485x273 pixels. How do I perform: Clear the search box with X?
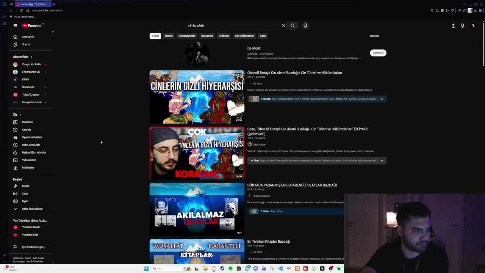click(x=283, y=25)
